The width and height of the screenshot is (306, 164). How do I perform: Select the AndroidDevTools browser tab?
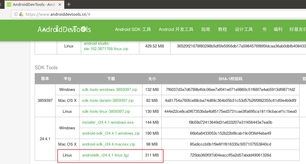[x=34, y=5]
